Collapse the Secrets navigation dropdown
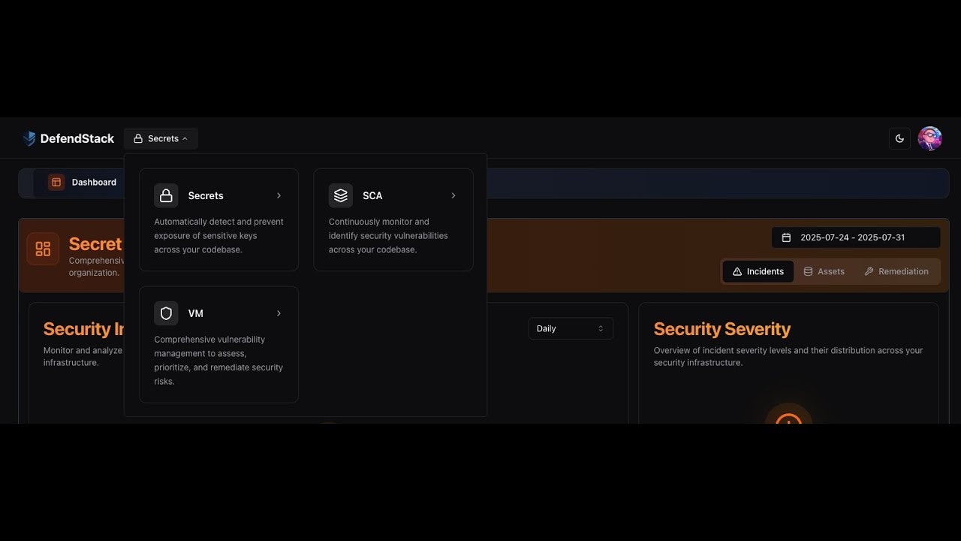This screenshot has width=961, height=541. (x=161, y=138)
